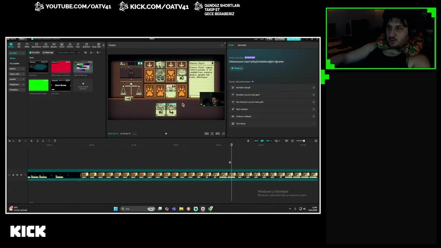Screen dimensions: 441x248
Task: Click the focus/zoom-fit icon in the player
Action: click(x=212, y=134)
